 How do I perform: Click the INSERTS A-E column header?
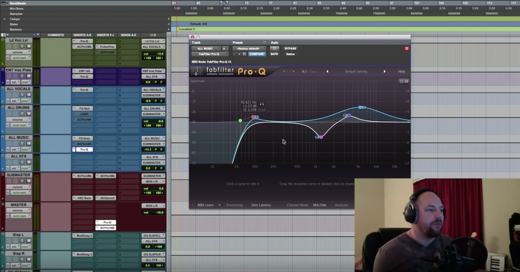tap(82, 35)
